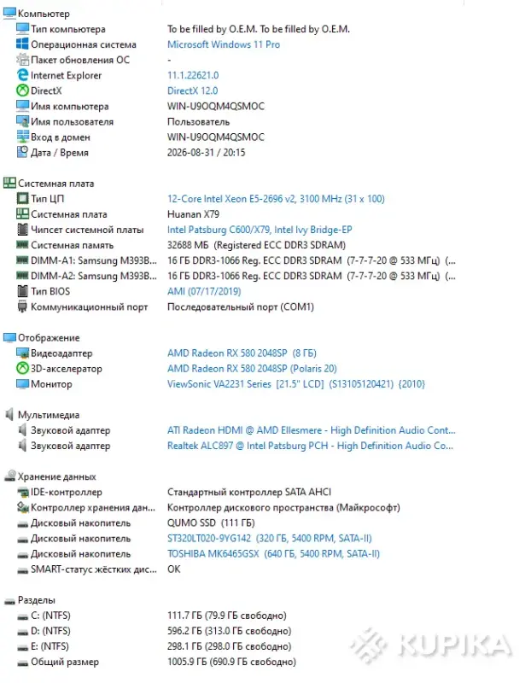Select the 596.2 ГБ (313.0 ГБ свободно) value
Viewport: 531px width, 683px height.
229,631
